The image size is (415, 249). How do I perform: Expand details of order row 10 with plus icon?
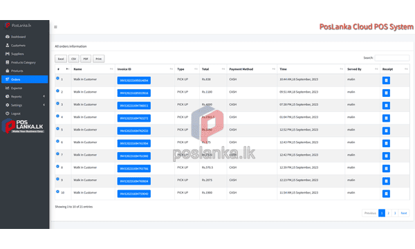(x=57, y=192)
